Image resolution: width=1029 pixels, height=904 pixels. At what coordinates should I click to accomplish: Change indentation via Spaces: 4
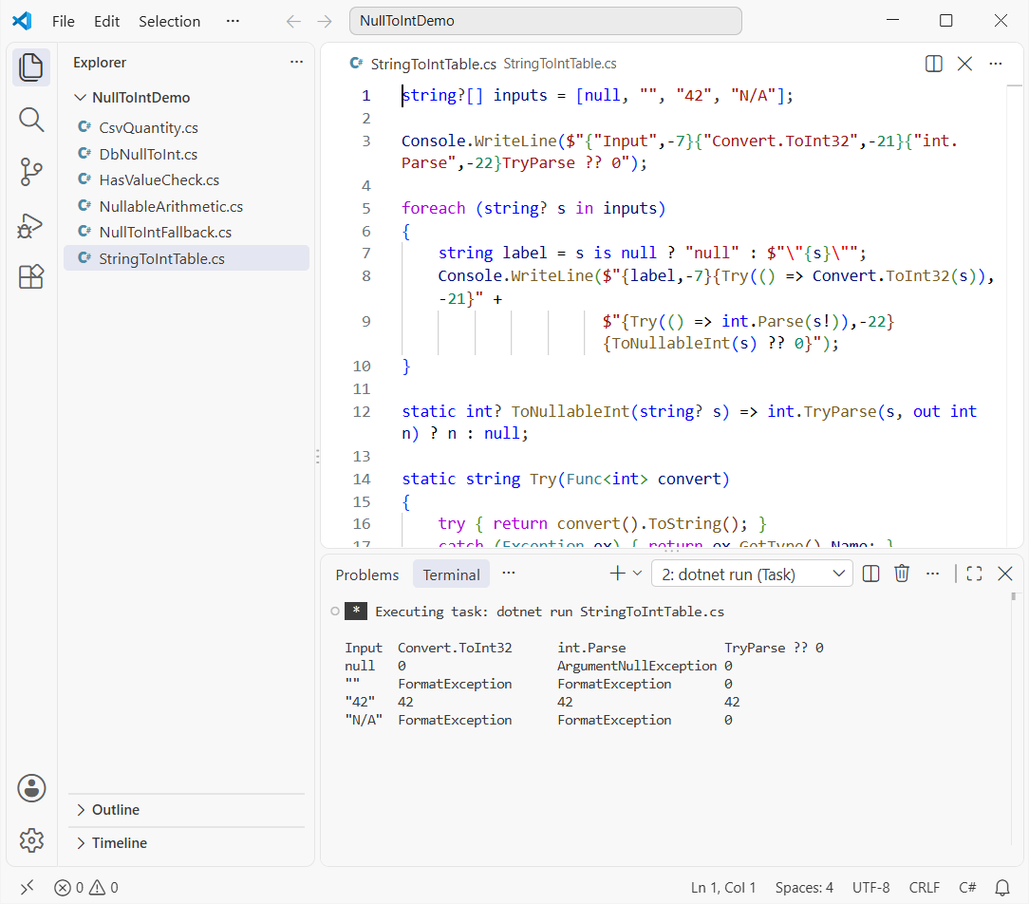point(804,888)
